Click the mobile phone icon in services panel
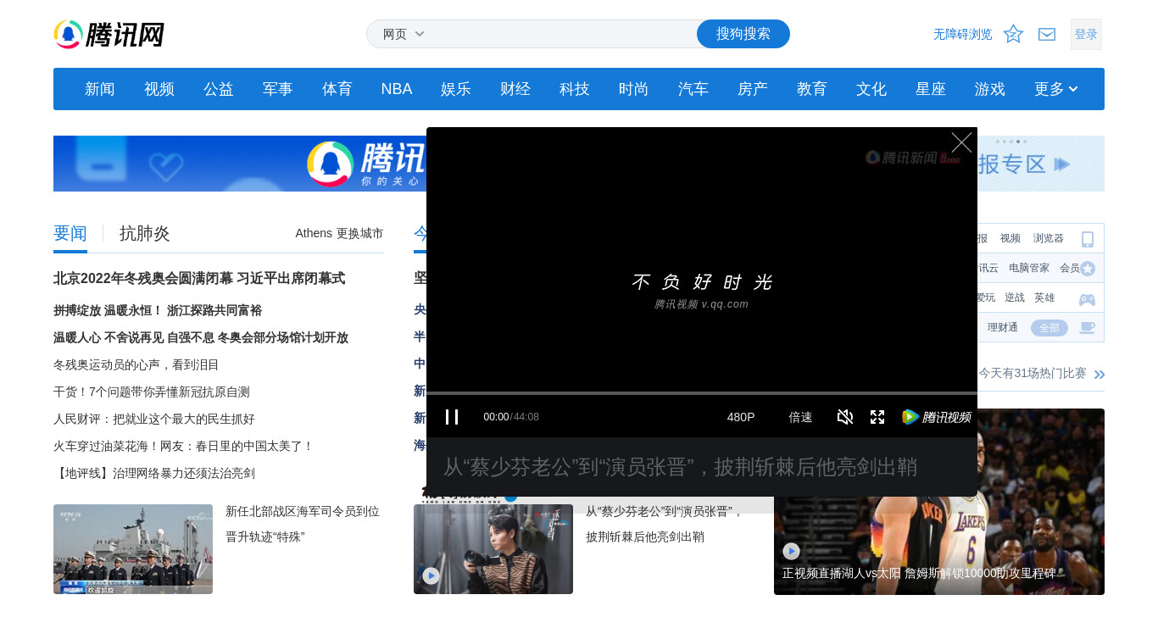The width and height of the screenshot is (1158, 617). point(1088,239)
